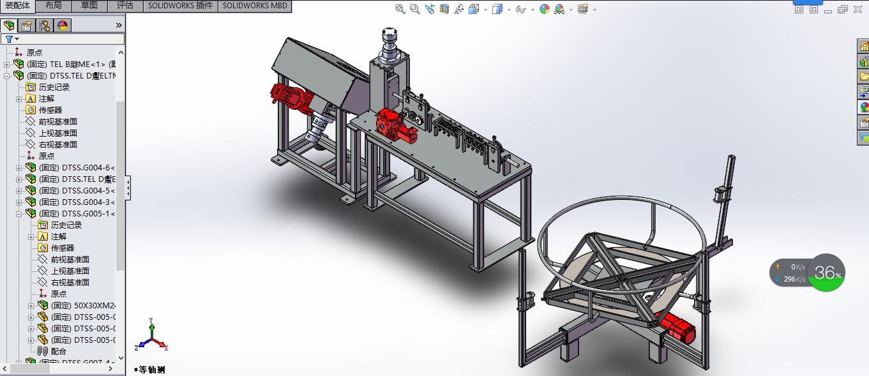Open the Display Style dropdown arrow
Screen dimensions: 869x376
click(509, 10)
